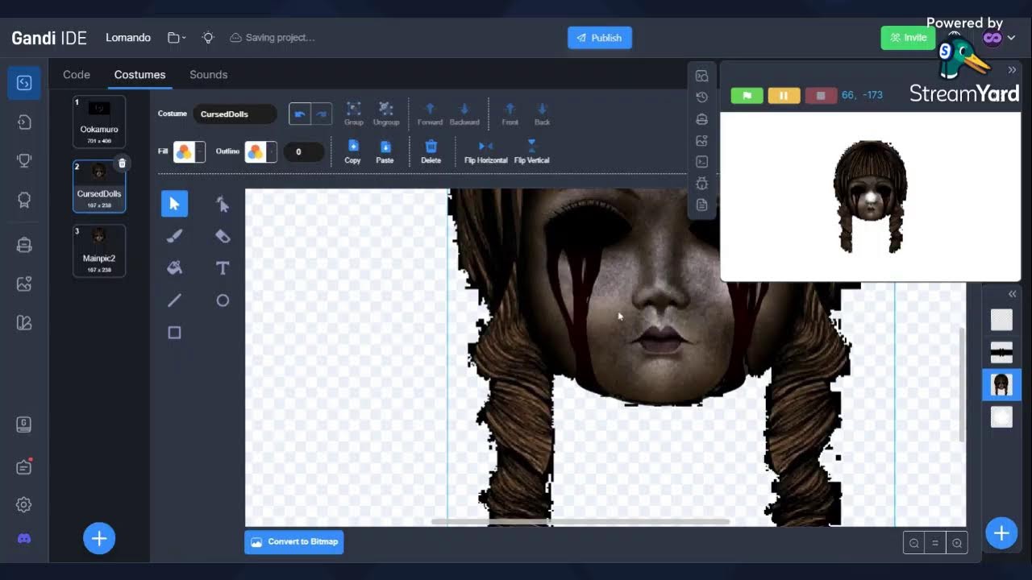Screen dimensions: 1032x580
Task: Select the Fill bucket tool
Action: click(174, 268)
